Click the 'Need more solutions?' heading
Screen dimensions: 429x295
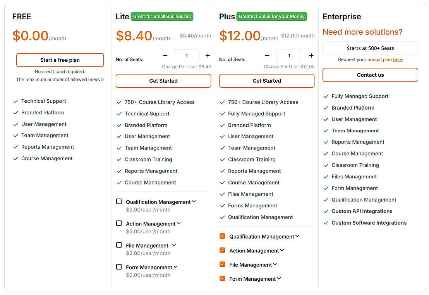click(362, 32)
